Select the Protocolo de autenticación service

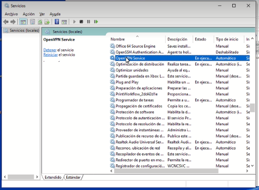pos(180,118)
